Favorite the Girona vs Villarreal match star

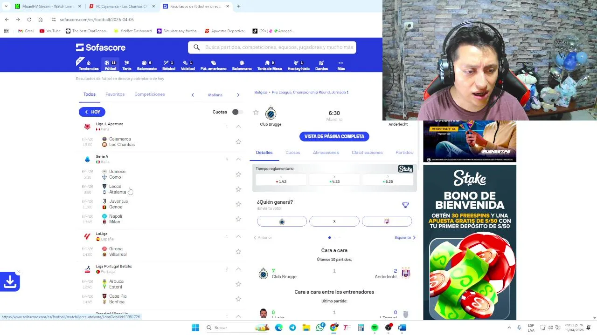pyautogui.click(x=238, y=252)
